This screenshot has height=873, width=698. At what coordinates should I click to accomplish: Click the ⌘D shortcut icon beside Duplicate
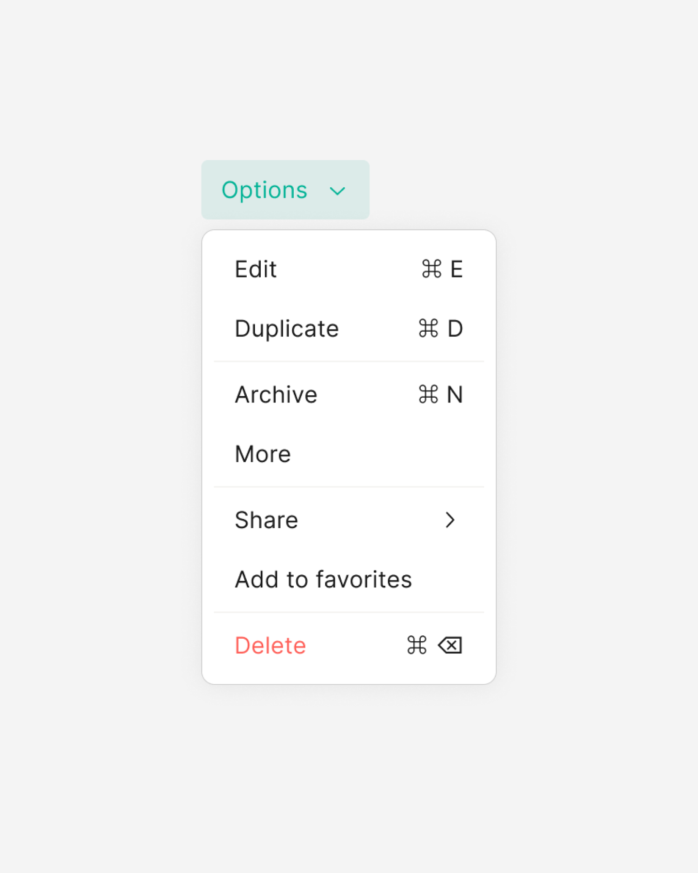[428, 329]
